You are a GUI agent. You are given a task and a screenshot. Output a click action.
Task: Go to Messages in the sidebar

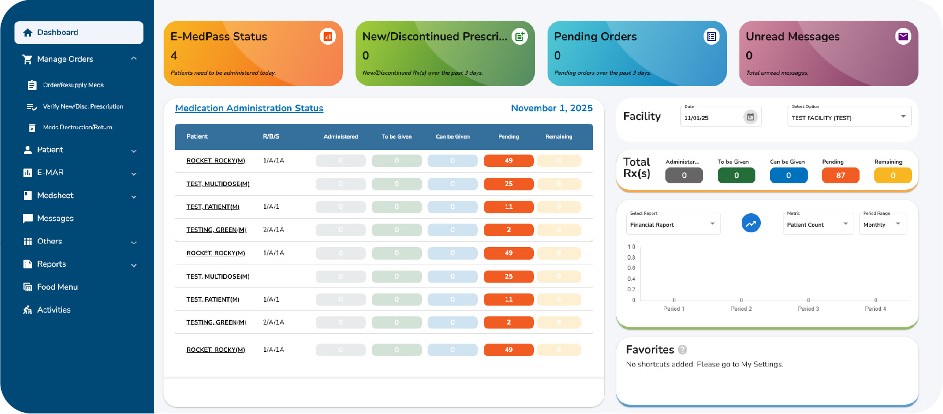click(55, 218)
